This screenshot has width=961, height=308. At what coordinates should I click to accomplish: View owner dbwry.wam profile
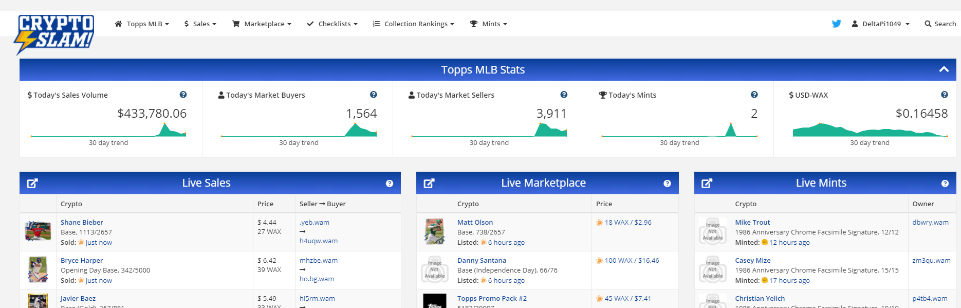pos(931,222)
